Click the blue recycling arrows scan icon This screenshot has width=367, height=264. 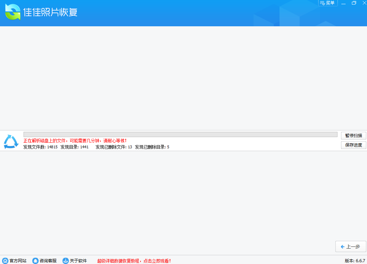[11, 141]
